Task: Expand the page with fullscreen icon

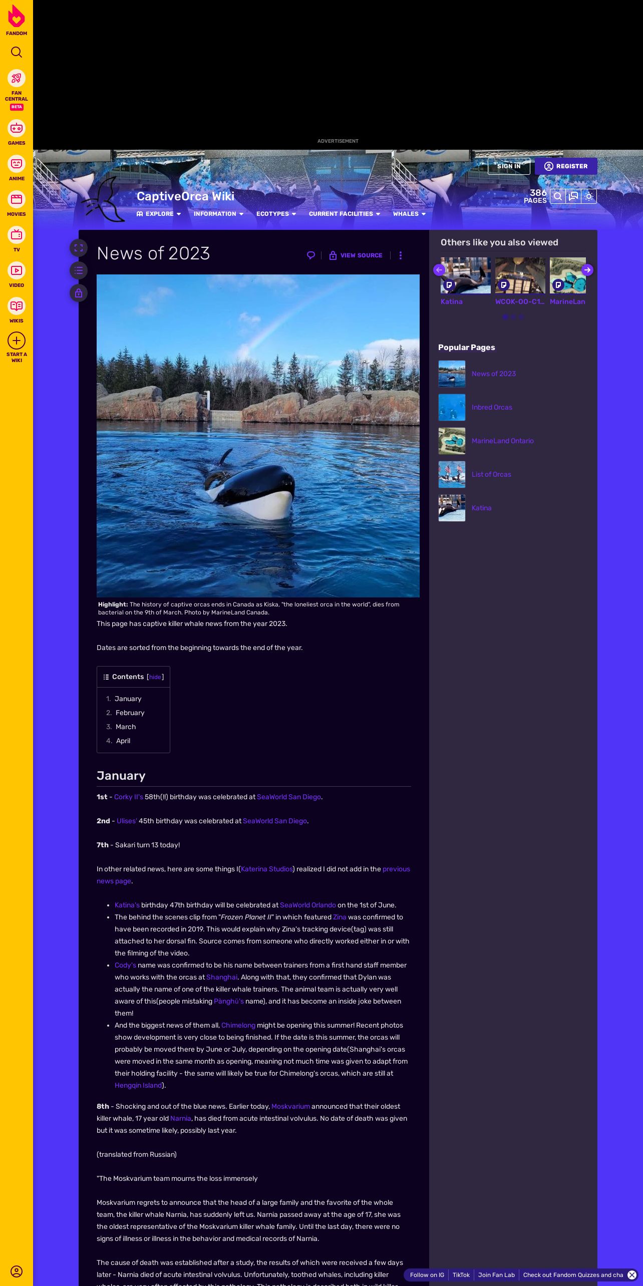Action: click(79, 248)
